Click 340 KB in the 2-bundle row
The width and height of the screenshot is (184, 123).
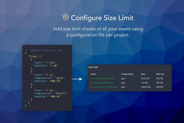click(160, 83)
